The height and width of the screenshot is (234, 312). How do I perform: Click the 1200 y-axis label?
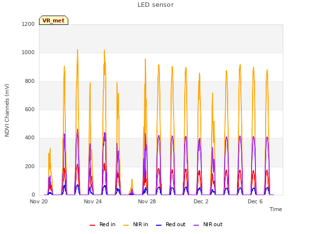pos(28,24)
